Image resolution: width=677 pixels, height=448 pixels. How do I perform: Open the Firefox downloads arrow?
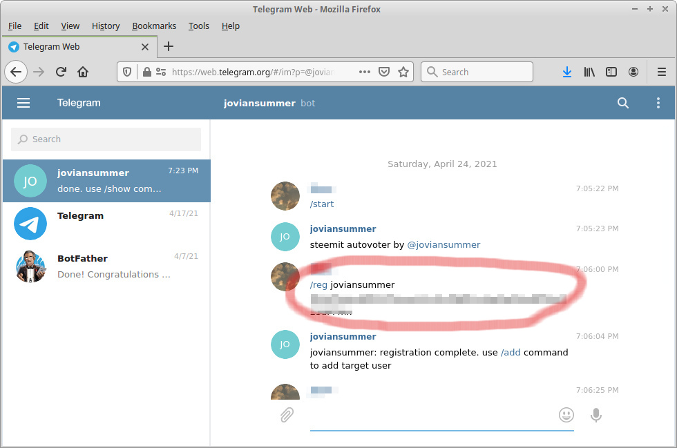point(567,72)
